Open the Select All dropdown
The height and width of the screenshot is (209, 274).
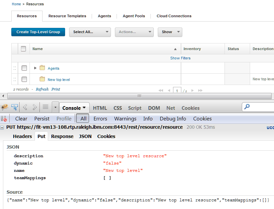[x=90, y=32]
